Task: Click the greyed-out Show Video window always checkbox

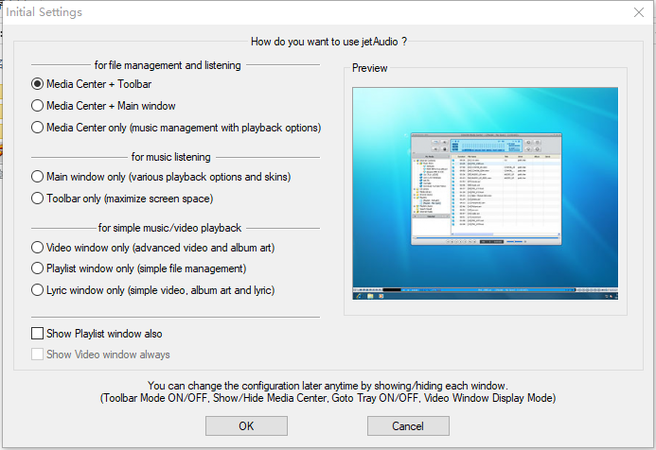Action: pos(38,355)
